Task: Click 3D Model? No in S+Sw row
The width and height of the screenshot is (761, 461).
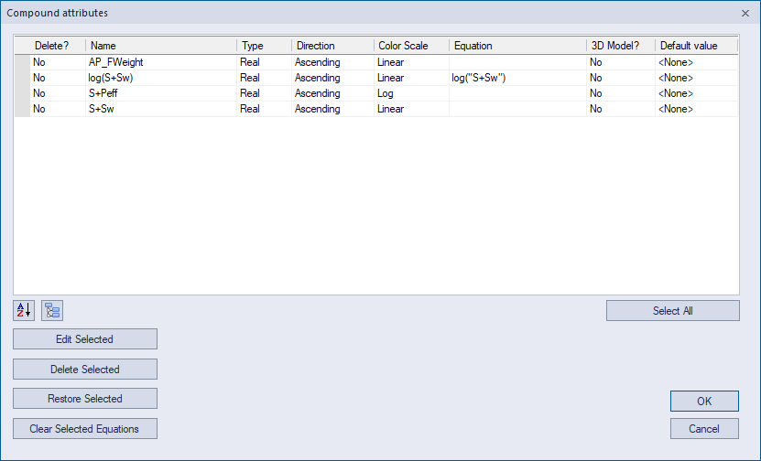Action: [x=621, y=109]
